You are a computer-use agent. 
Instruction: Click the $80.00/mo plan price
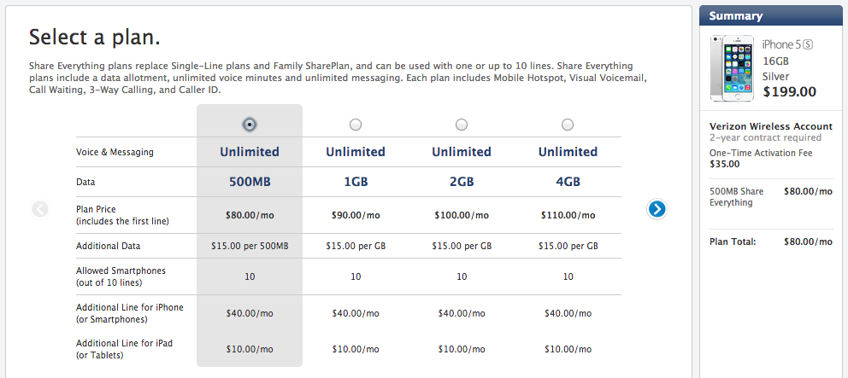coord(250,215)
